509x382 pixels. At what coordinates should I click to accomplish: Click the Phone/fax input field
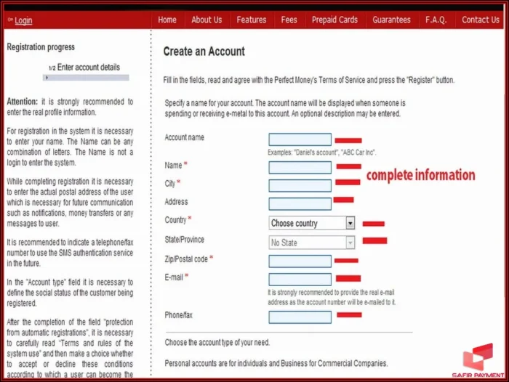click(x=300, y=317)
